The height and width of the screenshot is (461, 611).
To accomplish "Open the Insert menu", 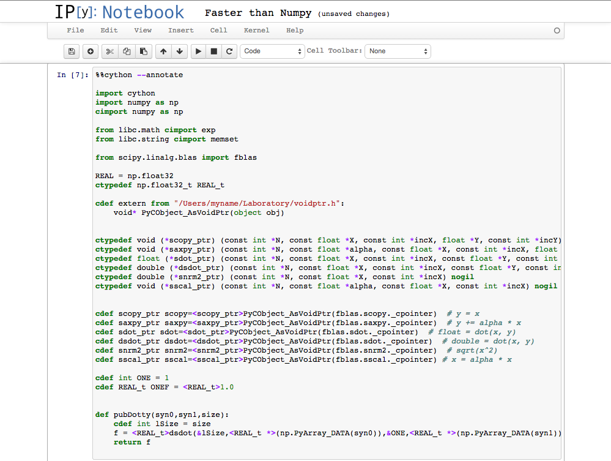I will (x=180, y=30).
